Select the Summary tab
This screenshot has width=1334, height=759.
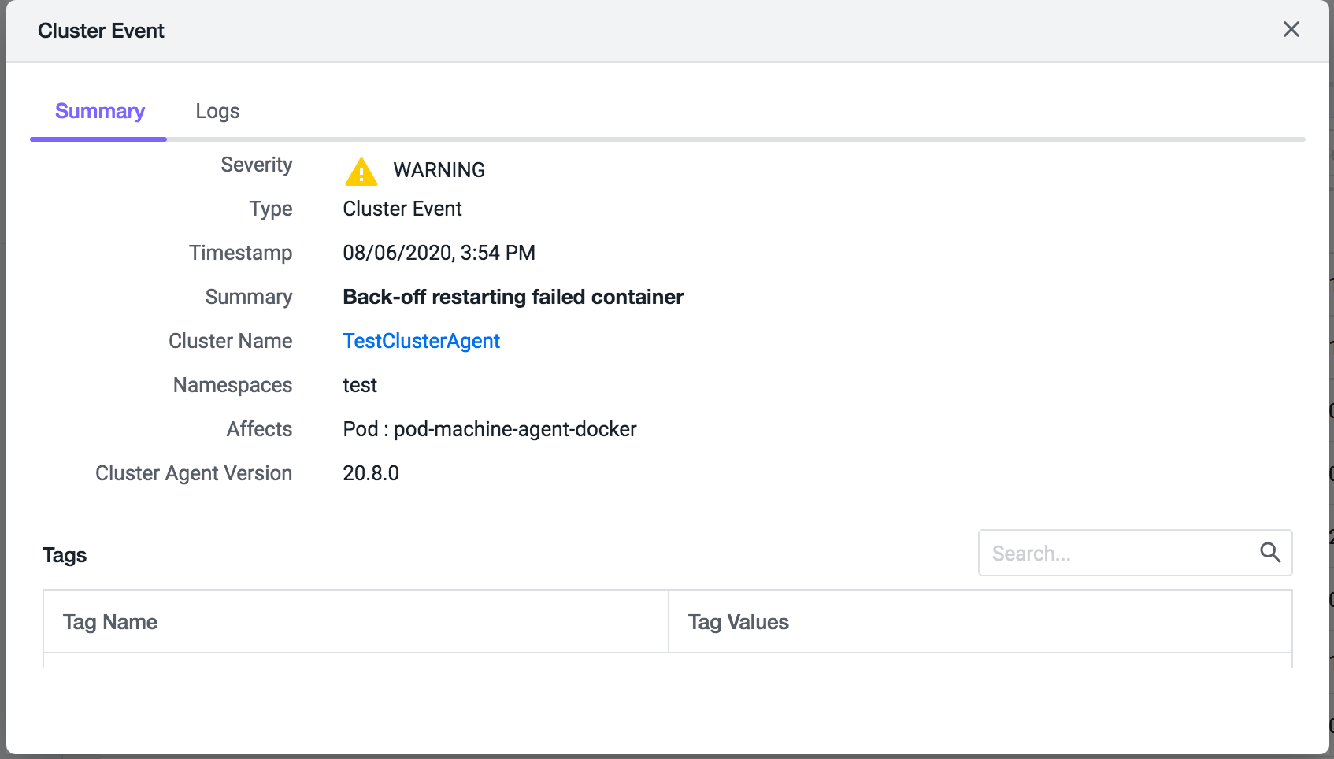click(100, 111)
